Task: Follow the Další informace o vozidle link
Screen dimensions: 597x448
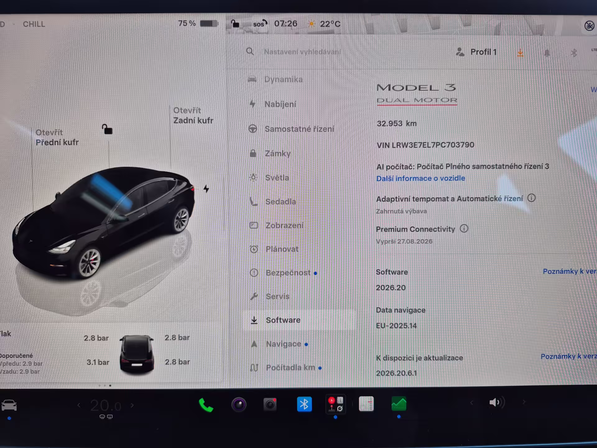Action: coord(421,178)
